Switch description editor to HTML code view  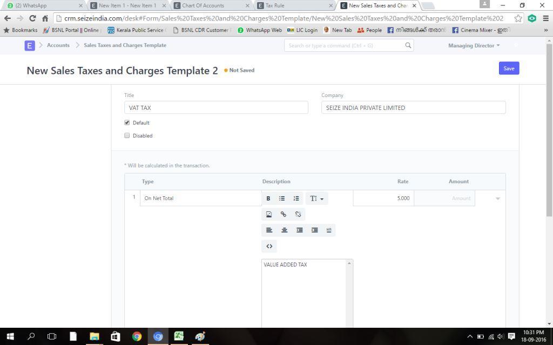coord(269,246)
